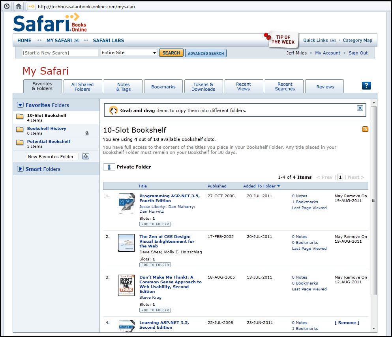Viewport: 392px width, 337px height.
Task: Select the Bookshelf History folder name
Action: [47, 128]
